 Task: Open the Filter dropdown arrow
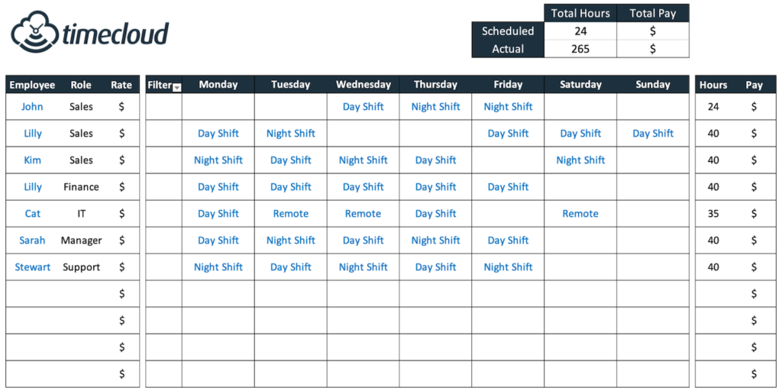pyautogui.click(x=176, y=87)
